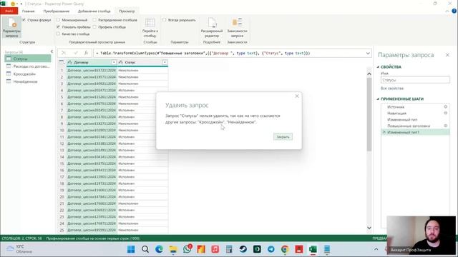Close the Удалить запрос dialog
458x257 pixels.
point(297,96)
